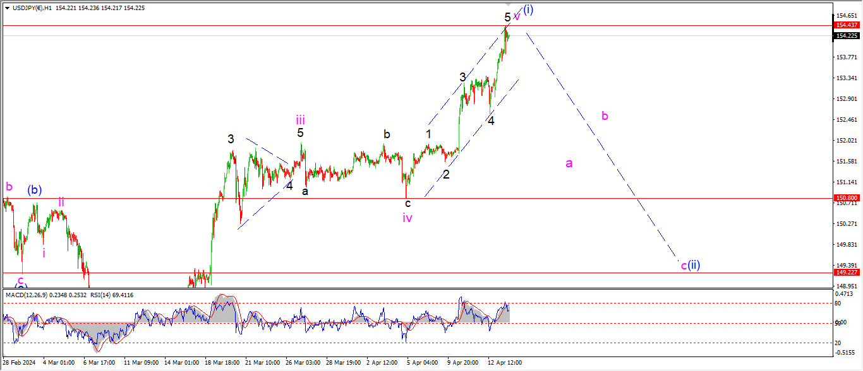This screenshot has height=371, width=863.
Task: Select the magenta projected wave a label
Action: click(569, 163)
